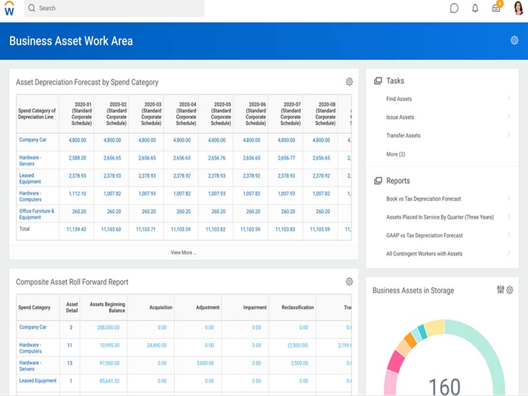Open the Composite Asset Roll Forward gear icon
This screenshot has width=528, height=396.
point(349,282)
